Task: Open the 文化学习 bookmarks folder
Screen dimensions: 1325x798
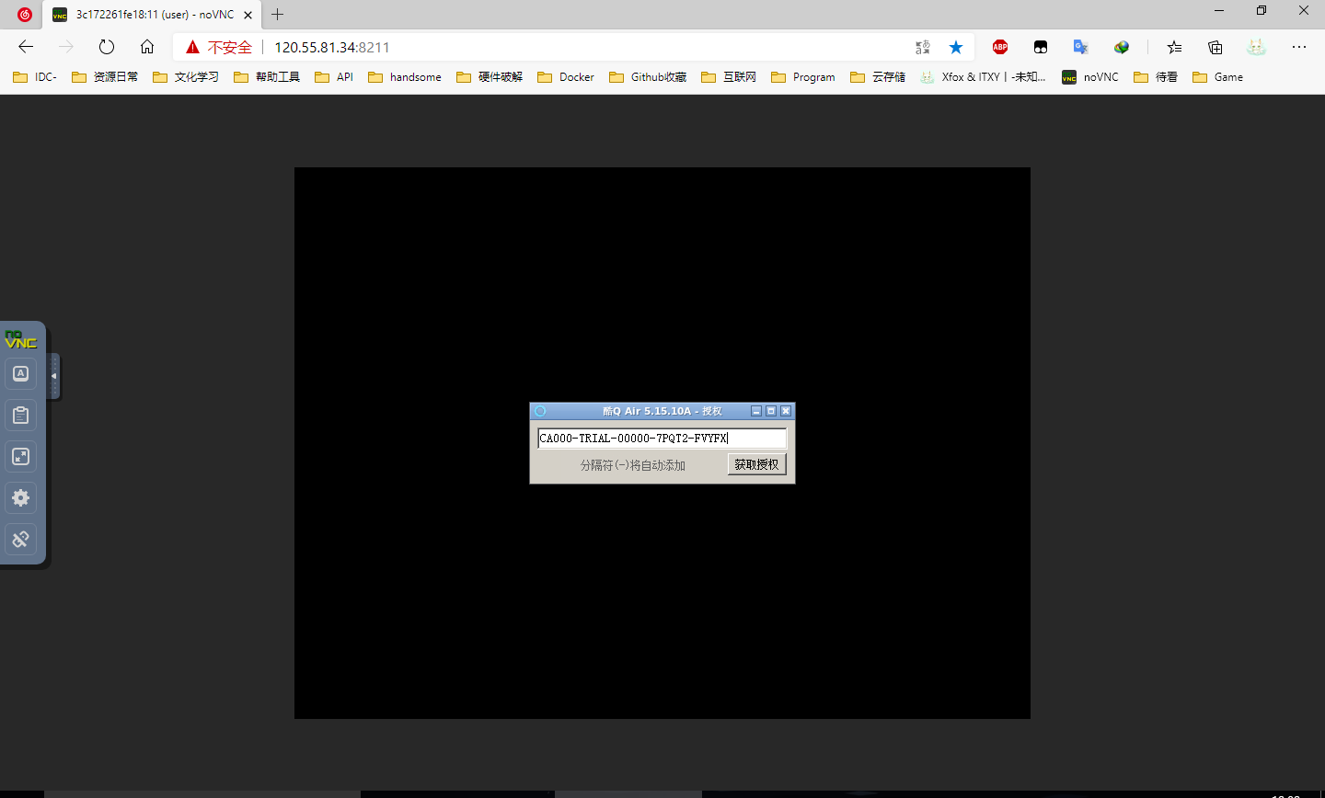Action: tap(186, 77)
